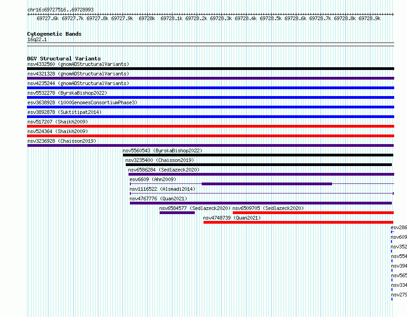Viewport: 407px width, 317px height.
Task: Open the nsv5560543 (ByrskaBishop2022) label
Action: point(162,150)
